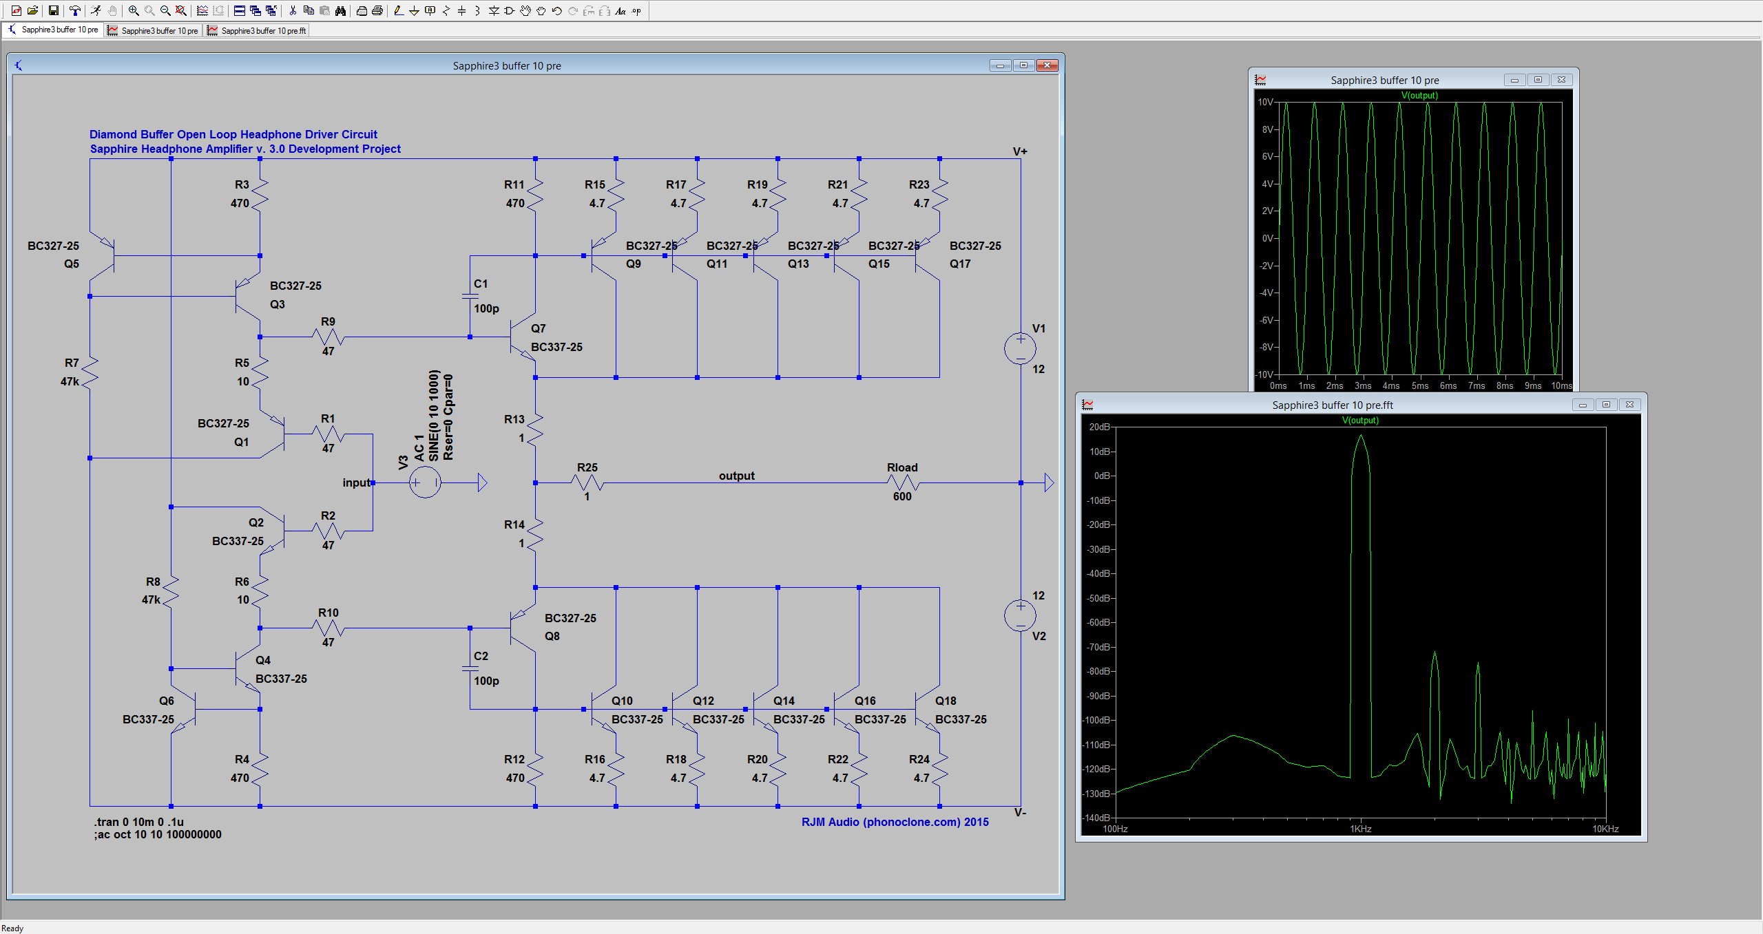Click the ;ac oct 10 10 100000000 comment
Viewport: 1763px width, 934px height.
coord(158,834)
